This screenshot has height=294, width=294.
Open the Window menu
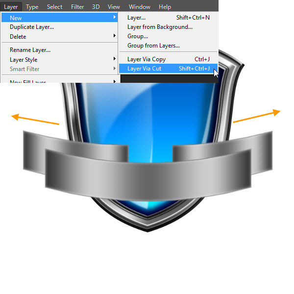point(140,7)
